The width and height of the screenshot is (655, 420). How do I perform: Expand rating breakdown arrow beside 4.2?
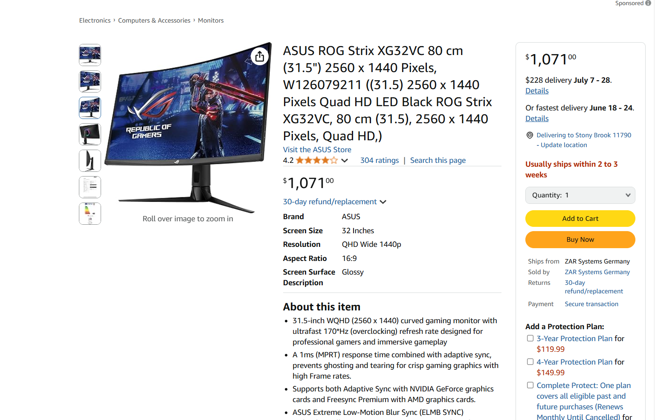coord(345,161)
